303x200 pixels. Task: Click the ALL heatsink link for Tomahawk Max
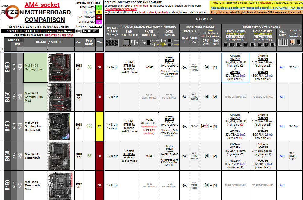282,186
